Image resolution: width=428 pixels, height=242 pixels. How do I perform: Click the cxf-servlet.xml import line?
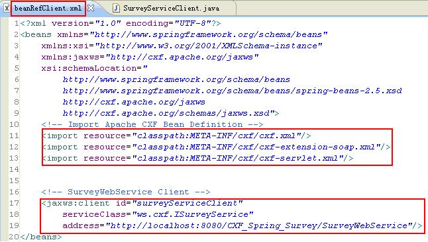[x=197, y=158]
